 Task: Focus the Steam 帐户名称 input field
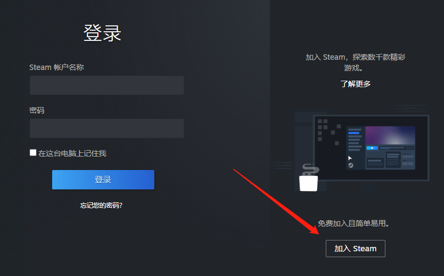click(x=107, y=85)
